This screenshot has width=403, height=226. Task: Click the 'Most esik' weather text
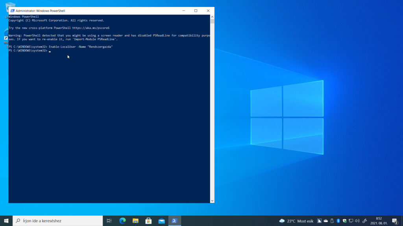[x=305, y=221]
